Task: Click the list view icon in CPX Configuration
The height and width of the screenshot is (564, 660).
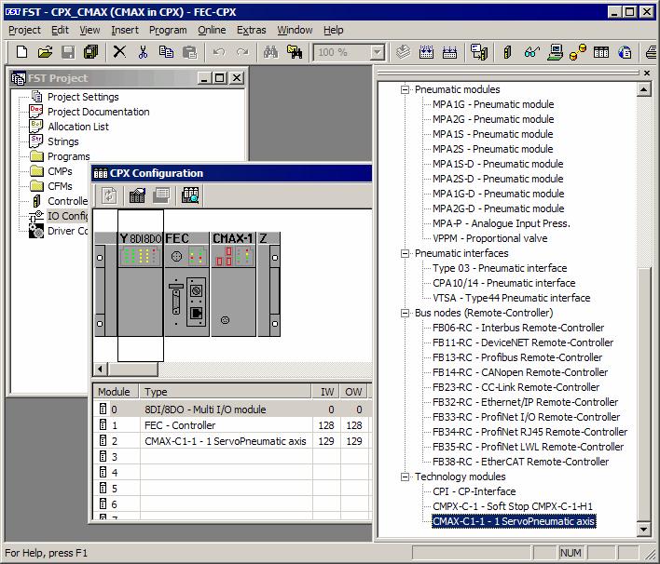Action: tap(161, 195)
